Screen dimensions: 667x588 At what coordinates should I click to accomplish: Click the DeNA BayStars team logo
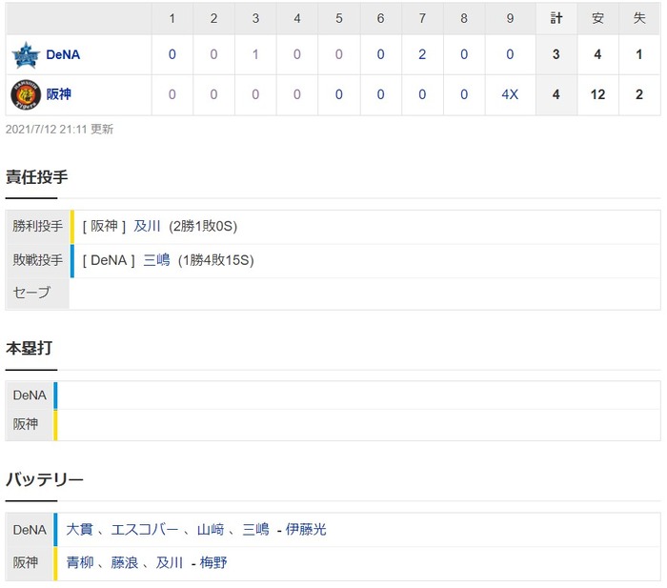pyautogui.click(x=26, y=55)
